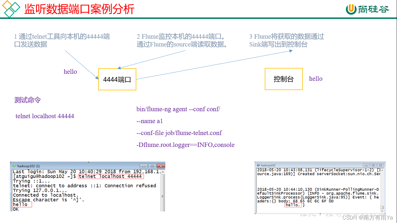This screenshot has width=397, height=223.
Task: Click the hello label right of 控制台 box
Action: click(x=316, y=79)
